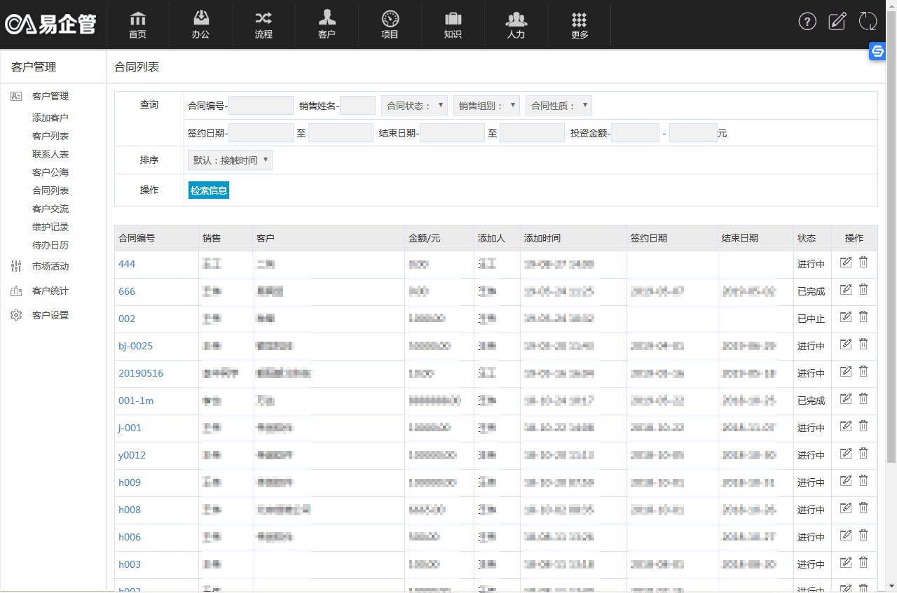Click the 投资金额 minimum amount field

coord(635,133)
